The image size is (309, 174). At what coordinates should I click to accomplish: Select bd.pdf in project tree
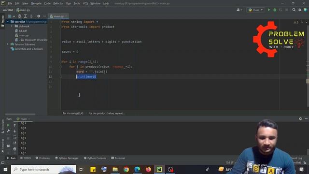pos(21,31)
